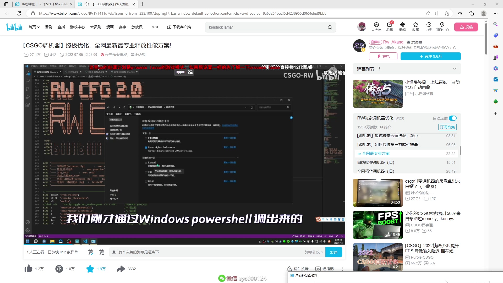Toggle danmaku display icon
Screen dimensions: 503x283
(x=90, y=252)
